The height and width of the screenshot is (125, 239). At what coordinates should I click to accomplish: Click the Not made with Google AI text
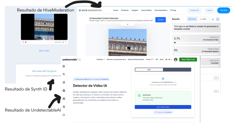pos(44,71)
